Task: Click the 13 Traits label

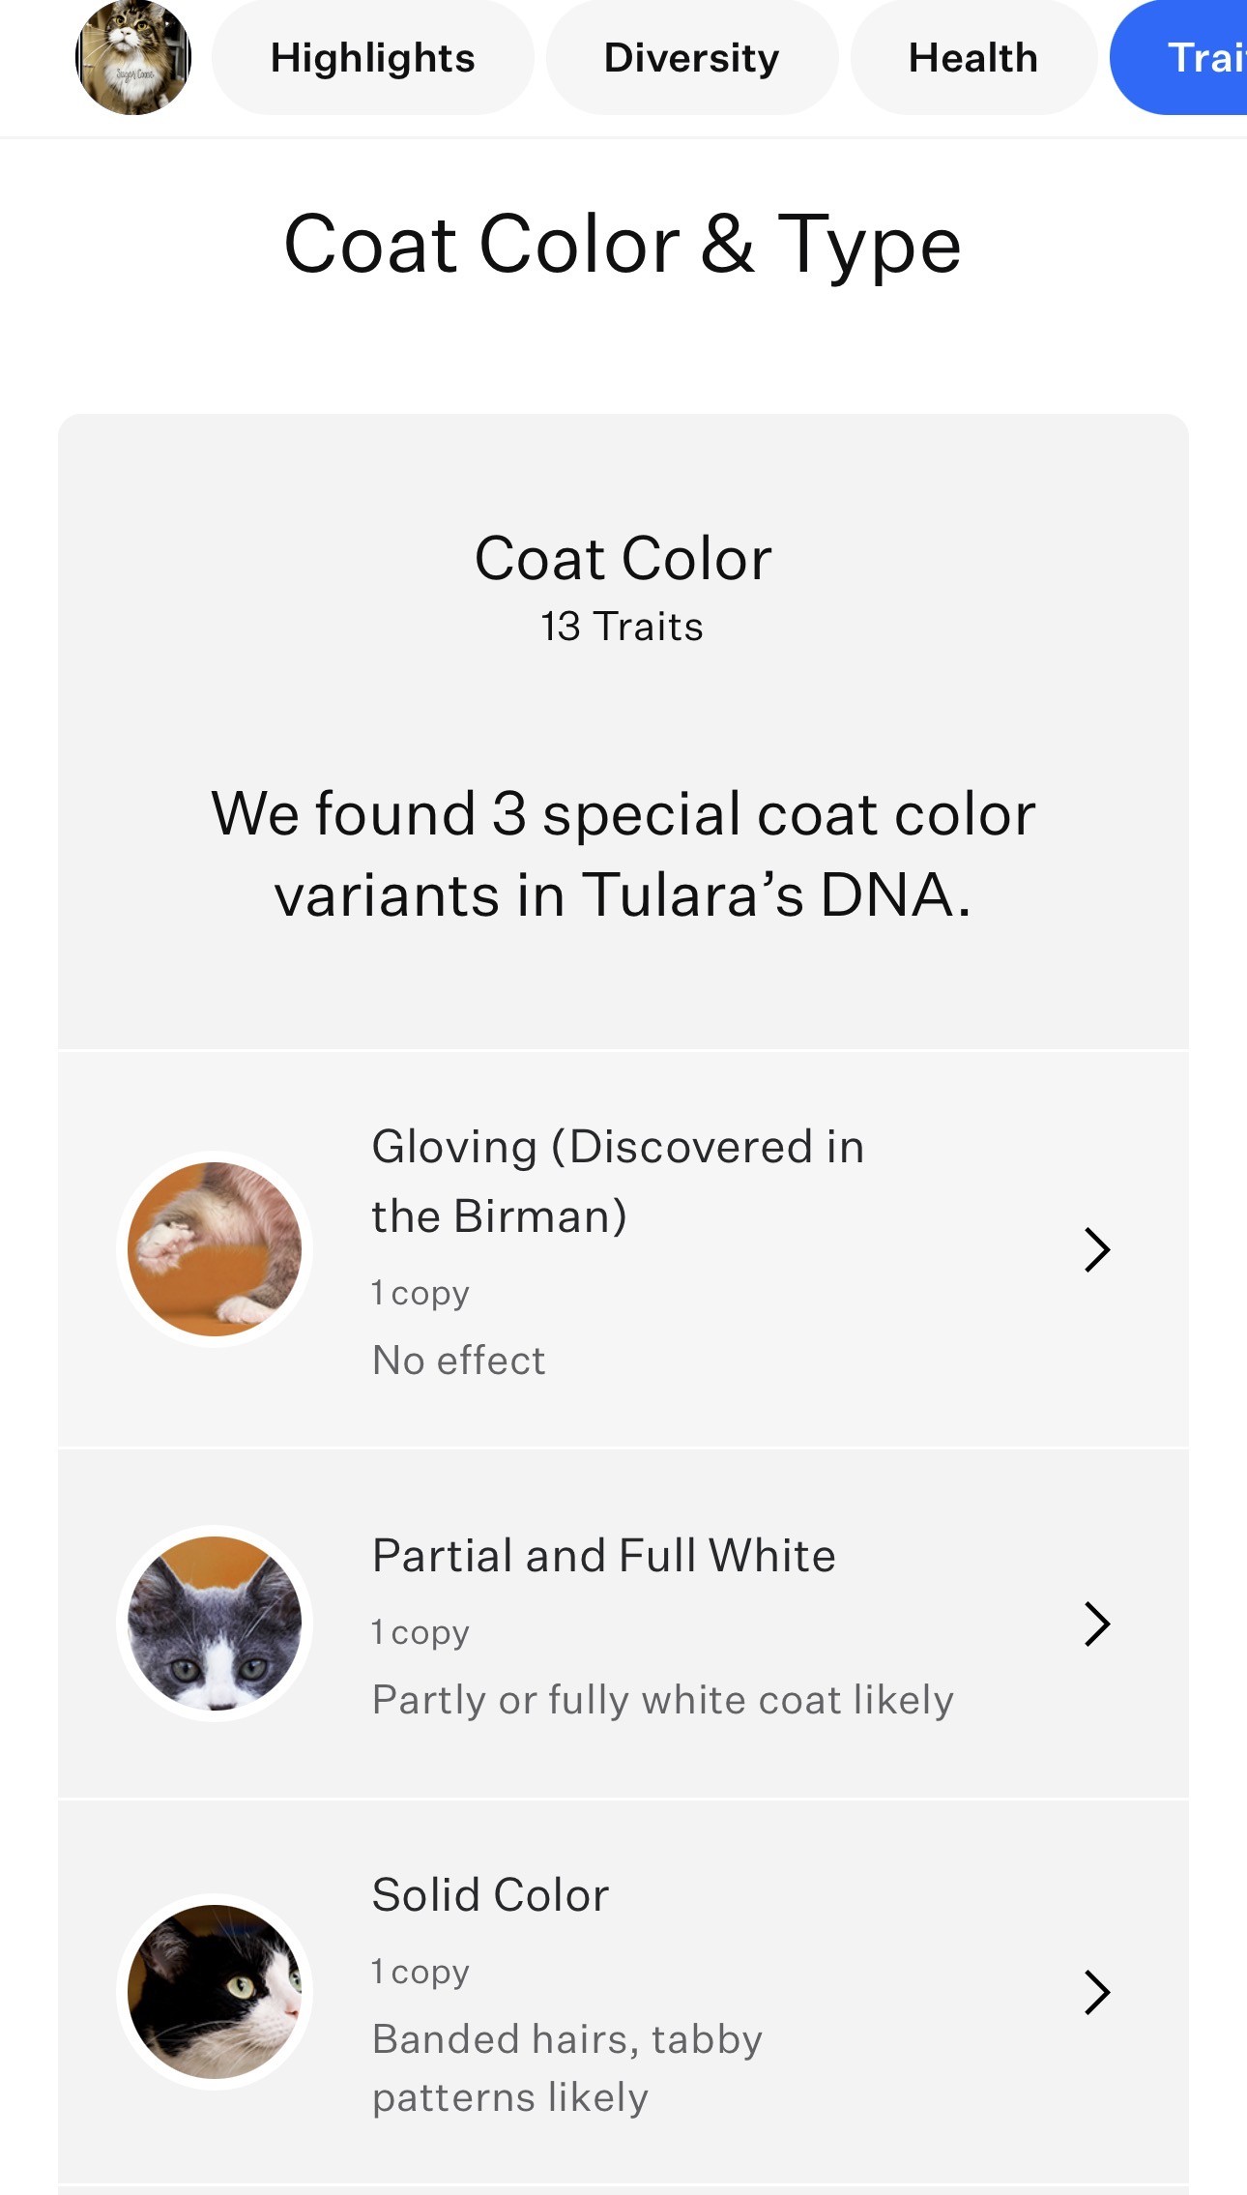Action: pyautogui.click(x=623, y=627)
